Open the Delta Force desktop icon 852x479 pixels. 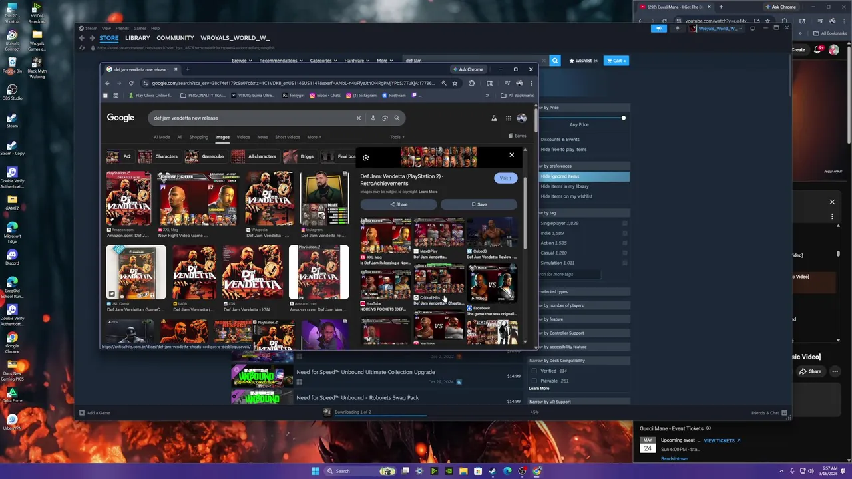click(12, 395)
